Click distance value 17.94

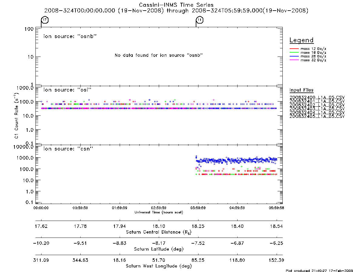point(120,226)
